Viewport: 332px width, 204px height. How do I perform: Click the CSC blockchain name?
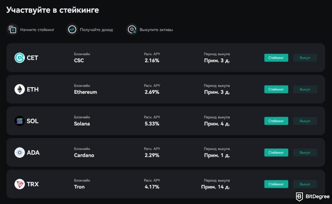79,61
